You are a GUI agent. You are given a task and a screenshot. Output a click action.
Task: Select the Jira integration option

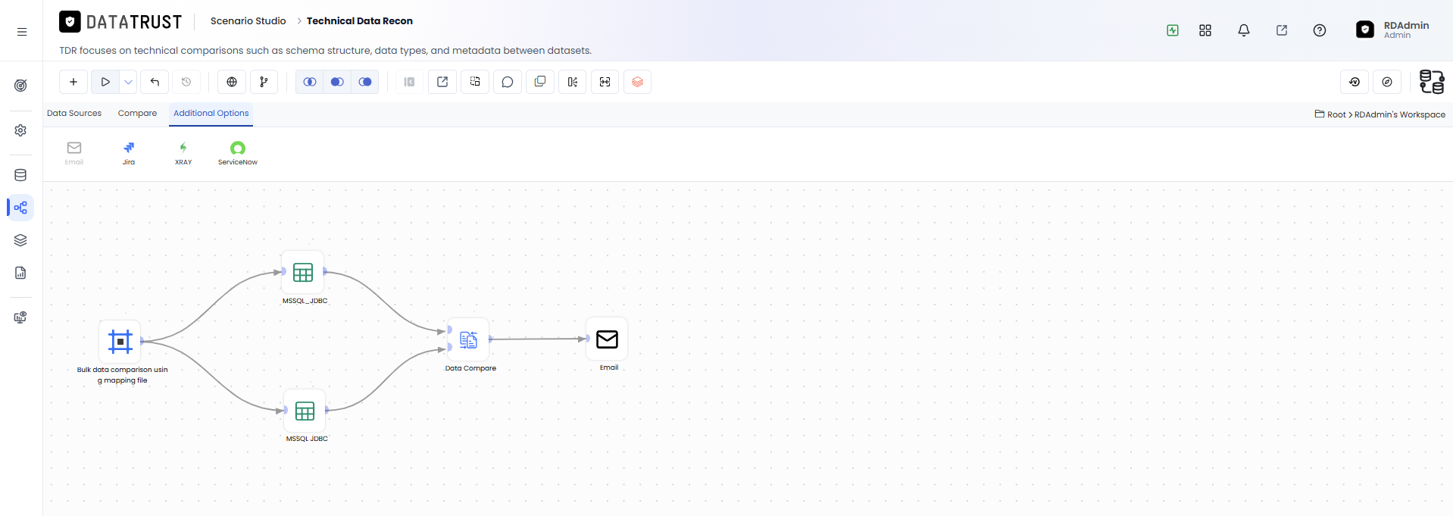click(x=129, y=153)
